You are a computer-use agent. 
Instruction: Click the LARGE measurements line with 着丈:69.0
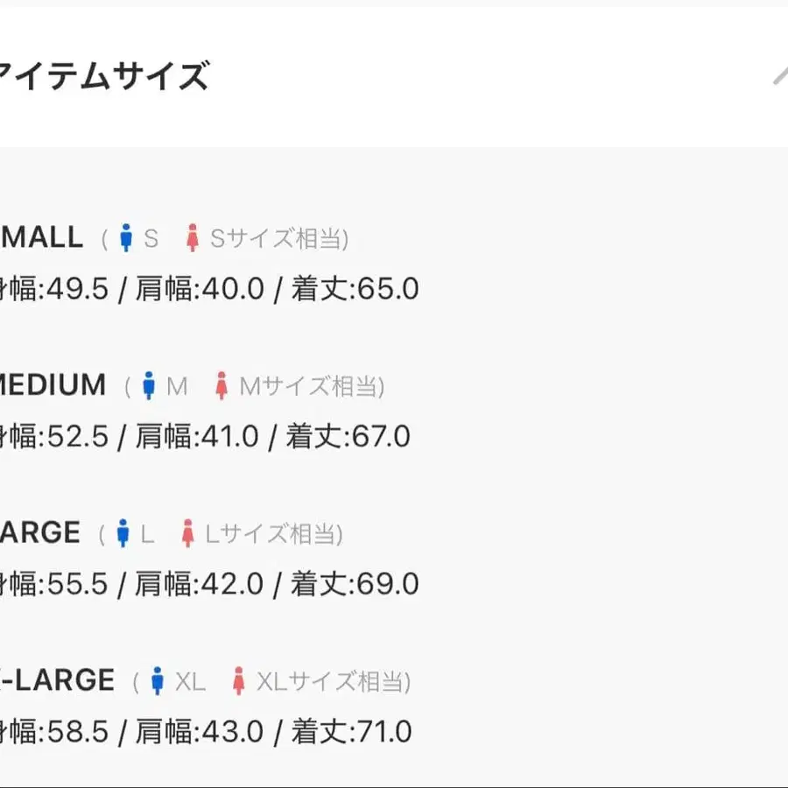point(208,584)
